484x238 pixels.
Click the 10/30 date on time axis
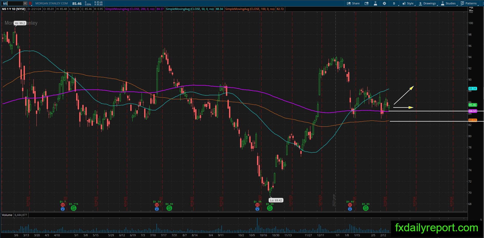(276, 235)
